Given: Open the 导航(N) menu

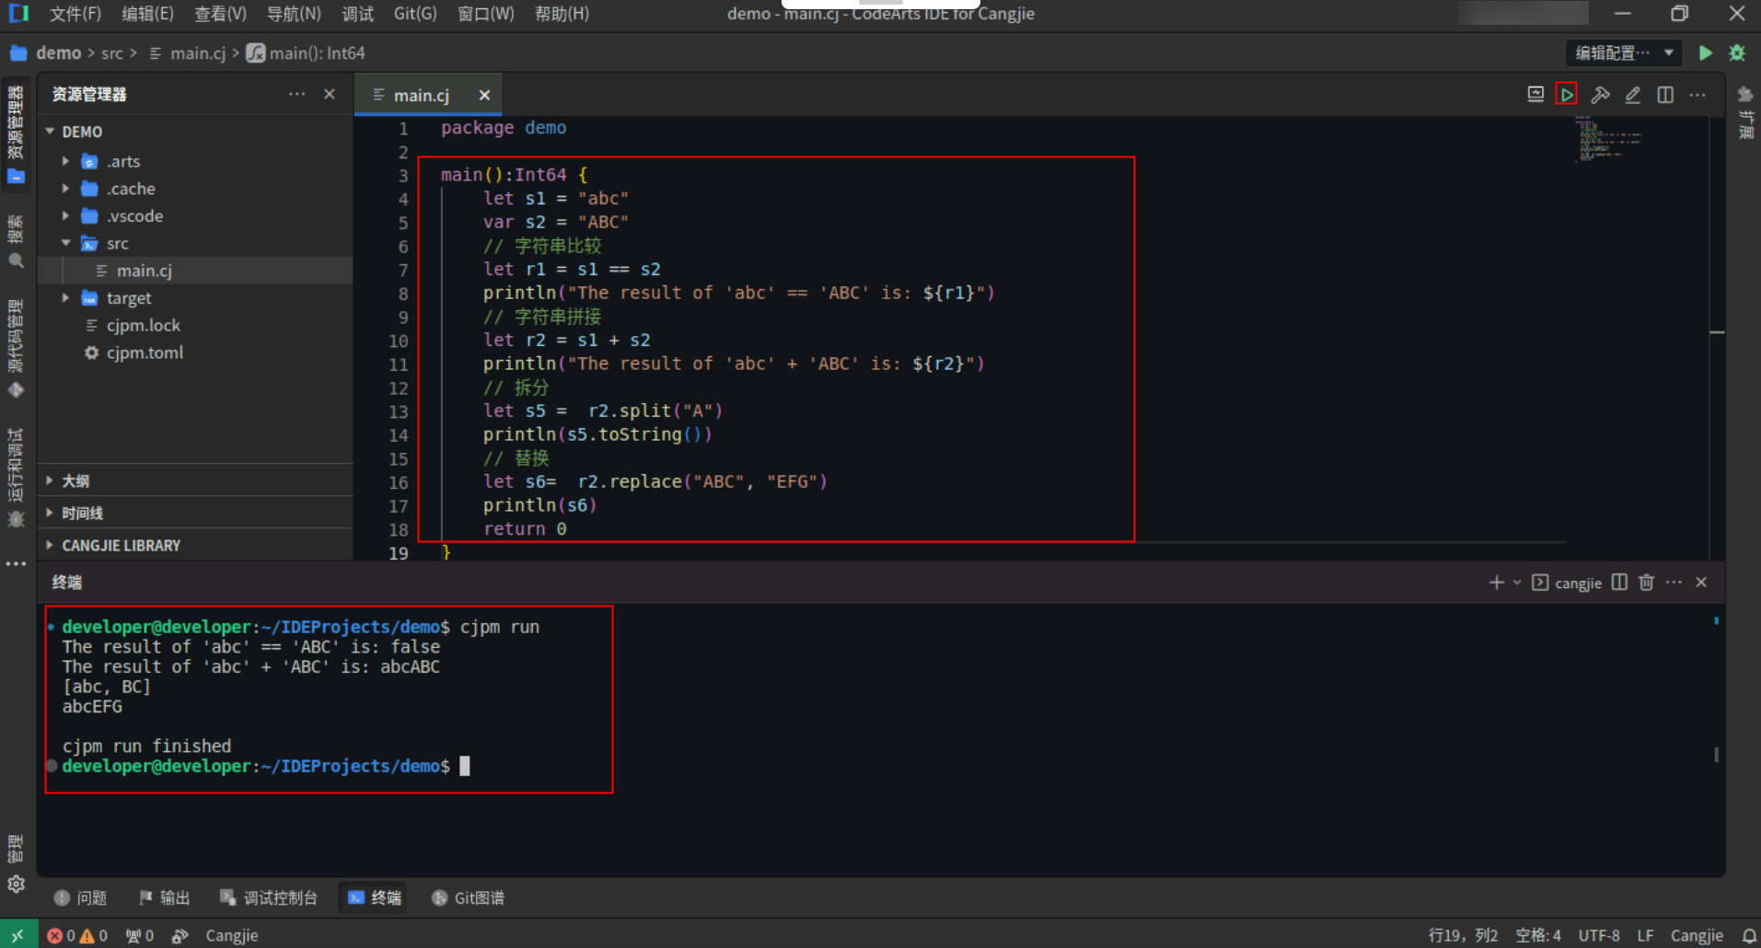Looking at the screenshot, I should 294,14.
